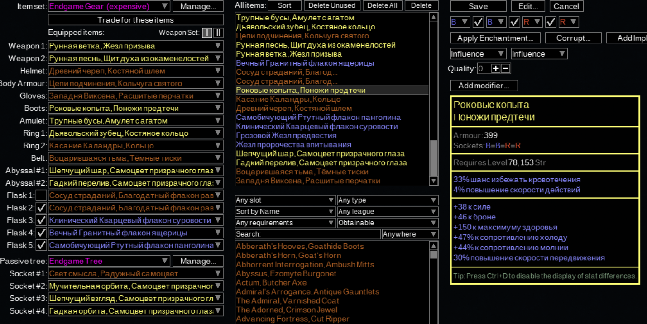Image resolution: width=647 pixels, height=324 pixels.
Task: Decrease item quality with minus button
Action: coord(506,69)
